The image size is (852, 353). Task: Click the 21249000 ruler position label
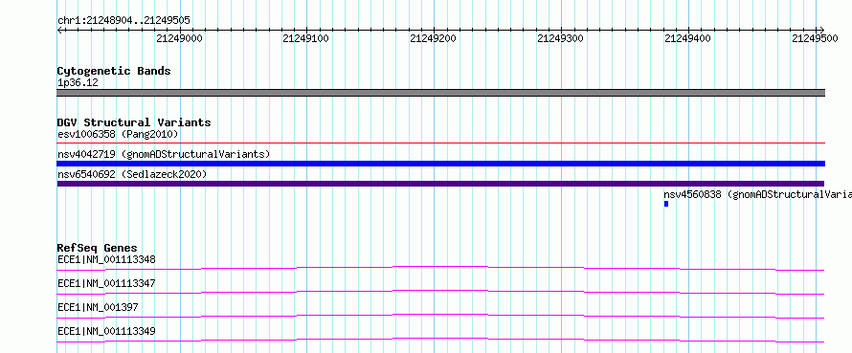coord(179,38)
